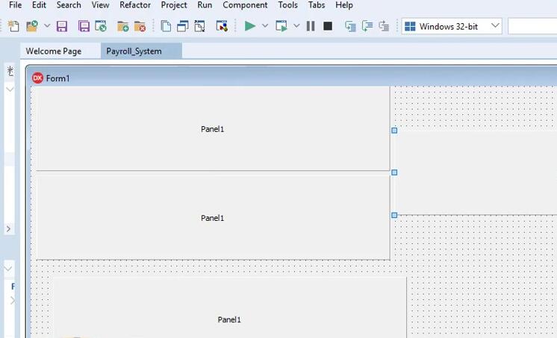The height and width of the screenshot is (338, 557).
Task: Open the Refactor menu
Action: pos(135,5)
